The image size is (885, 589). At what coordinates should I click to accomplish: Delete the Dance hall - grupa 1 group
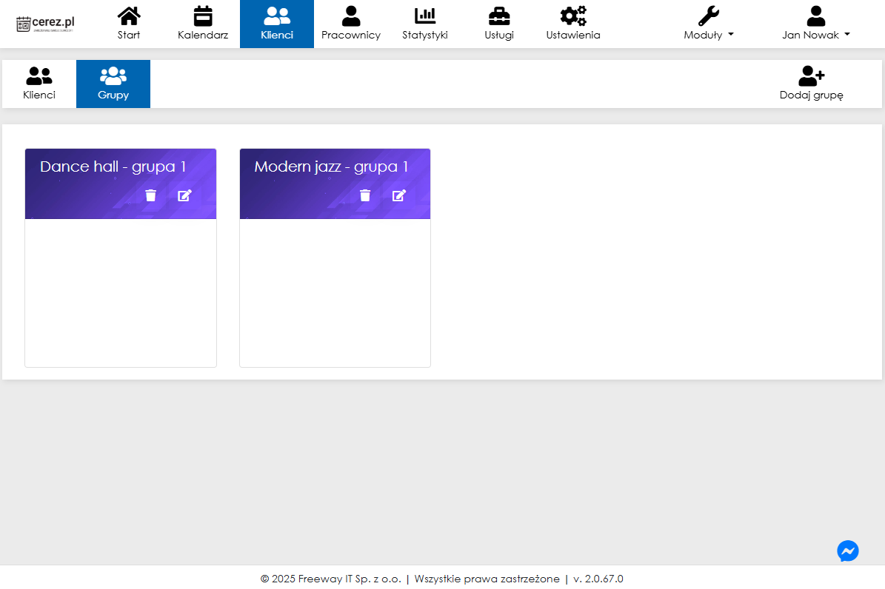(151, 195)
